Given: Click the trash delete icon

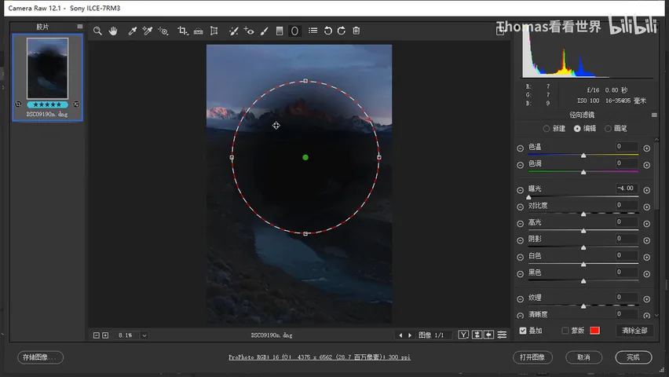Looking at the screenshot, I should pyautogui.click(x=356, y=31).
